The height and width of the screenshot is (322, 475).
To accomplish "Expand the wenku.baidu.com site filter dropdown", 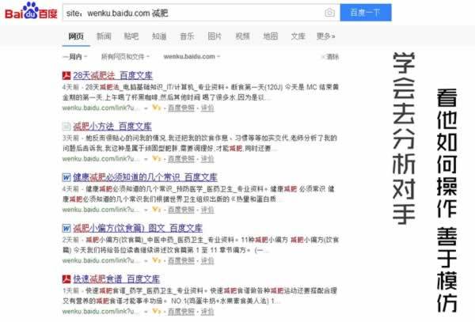I will pyautogui.click(x=192, y=57).
